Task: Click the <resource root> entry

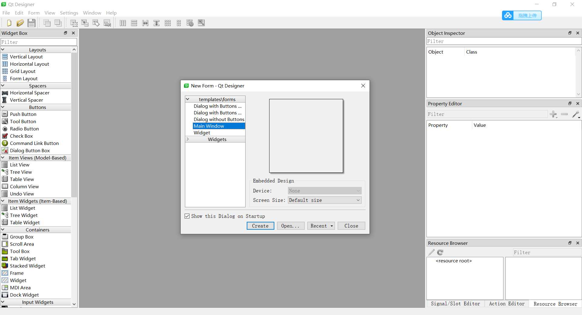Action: click(453, 261)
